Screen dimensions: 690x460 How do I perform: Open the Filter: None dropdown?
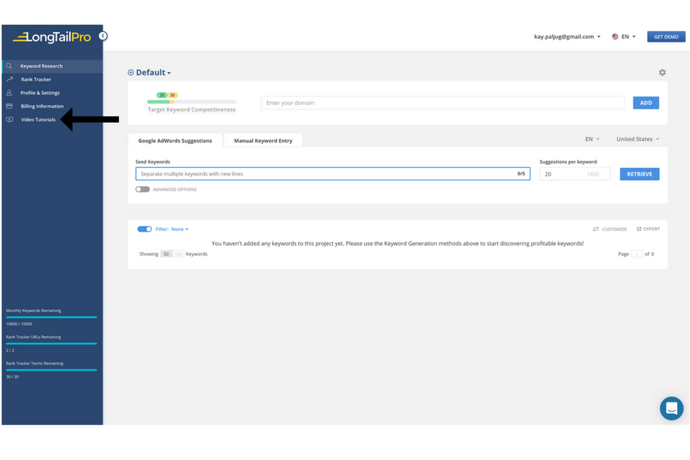point(172,229)
